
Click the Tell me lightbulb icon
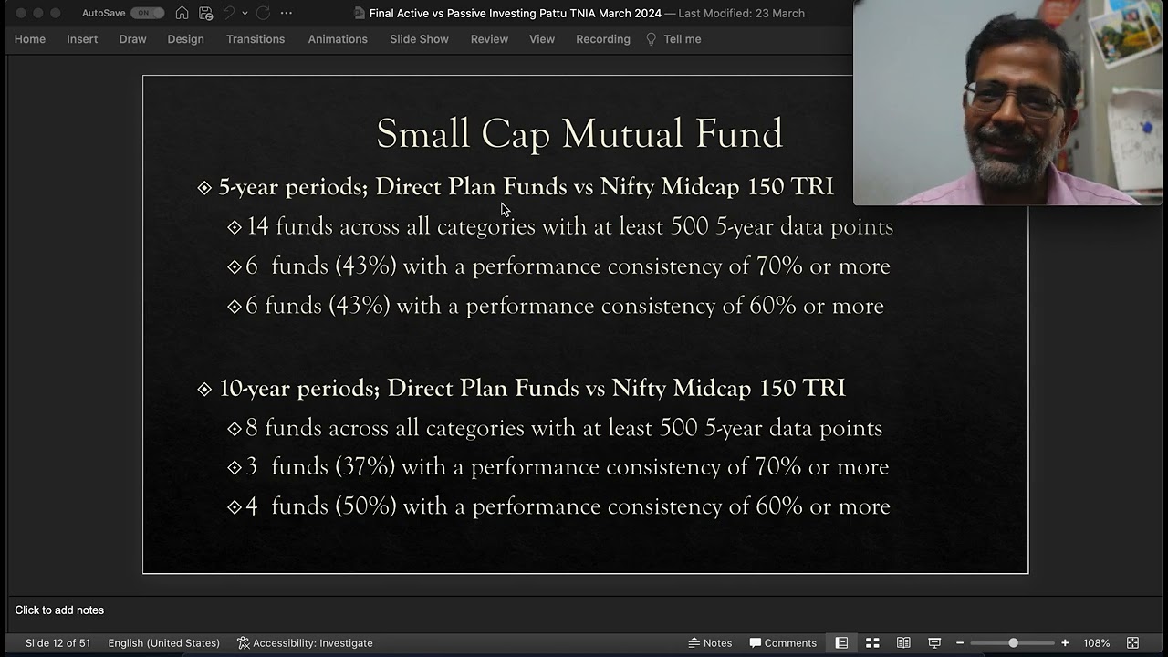point(651,39)
